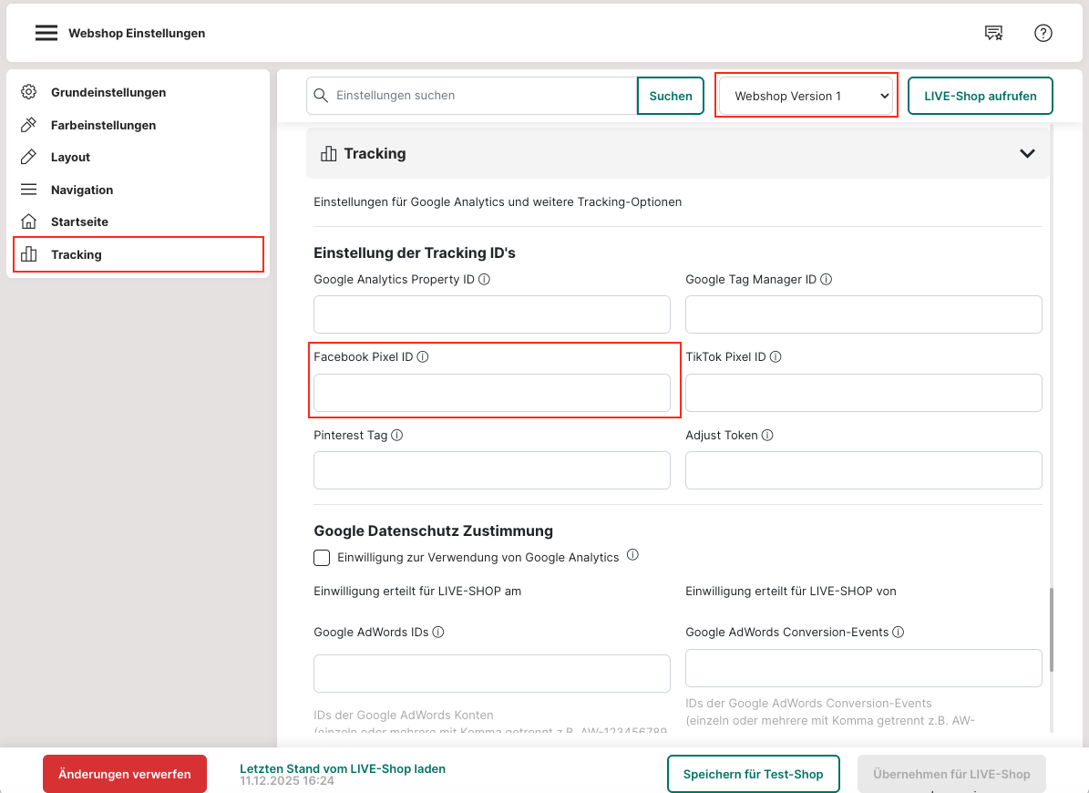Go to Farbeinstellungen in the sidebar
This screenshot has width=1089, height=793.
point(103,125)
